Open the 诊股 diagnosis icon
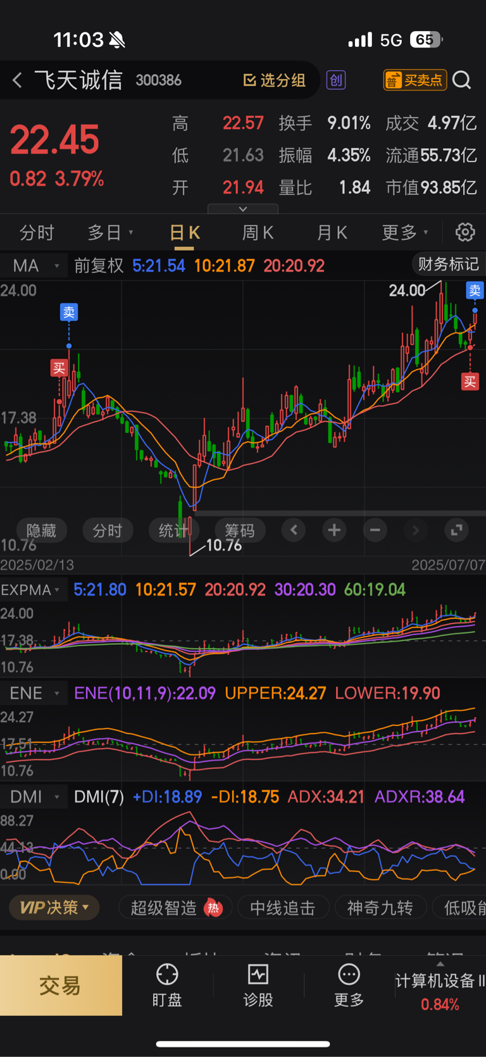Viewport: 486px width, 1057px height. pyautogui.click(x=258, y=985)
